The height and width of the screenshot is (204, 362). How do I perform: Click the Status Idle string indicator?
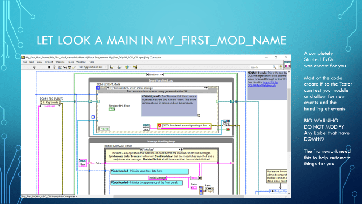tap(194, 188)
